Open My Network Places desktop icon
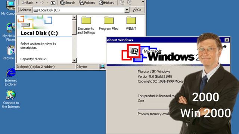Viewport: 239px width, 134px height. click(9, 32)
